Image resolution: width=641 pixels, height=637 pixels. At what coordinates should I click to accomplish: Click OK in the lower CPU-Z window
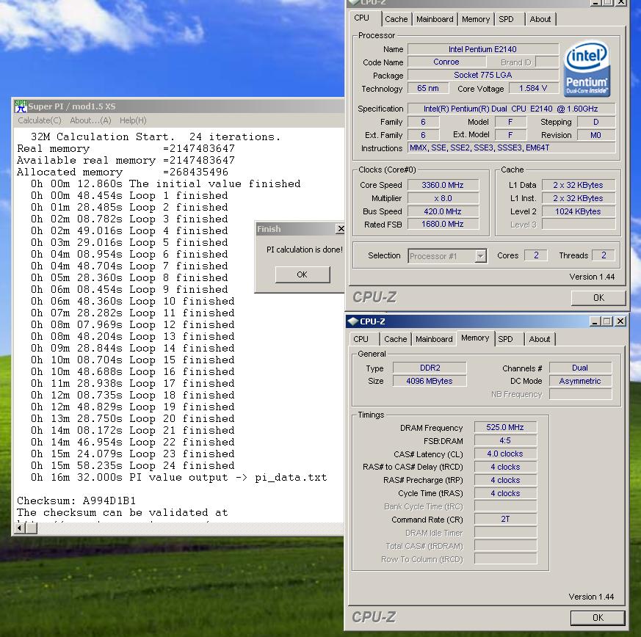pos(597,618)
